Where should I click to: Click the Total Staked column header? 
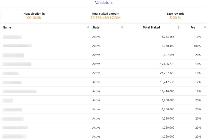[151, 27]
